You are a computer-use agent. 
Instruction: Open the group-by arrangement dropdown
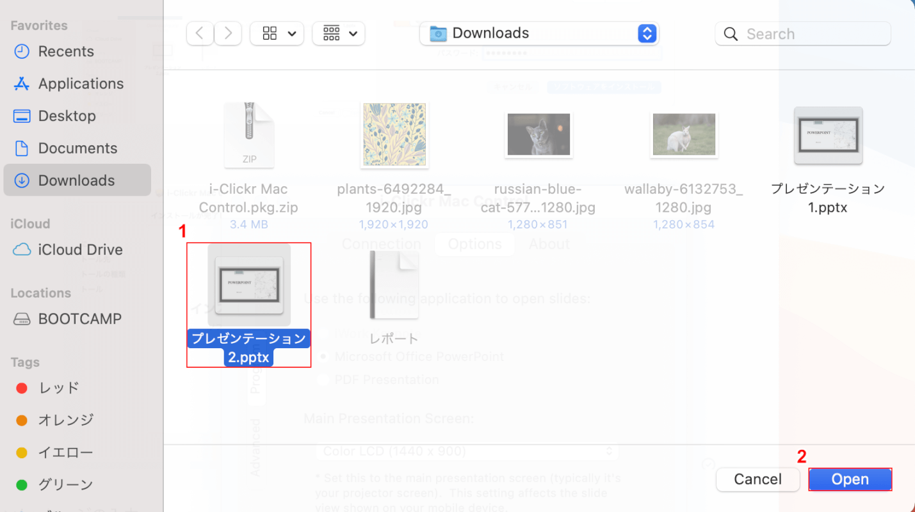[339, 33]
